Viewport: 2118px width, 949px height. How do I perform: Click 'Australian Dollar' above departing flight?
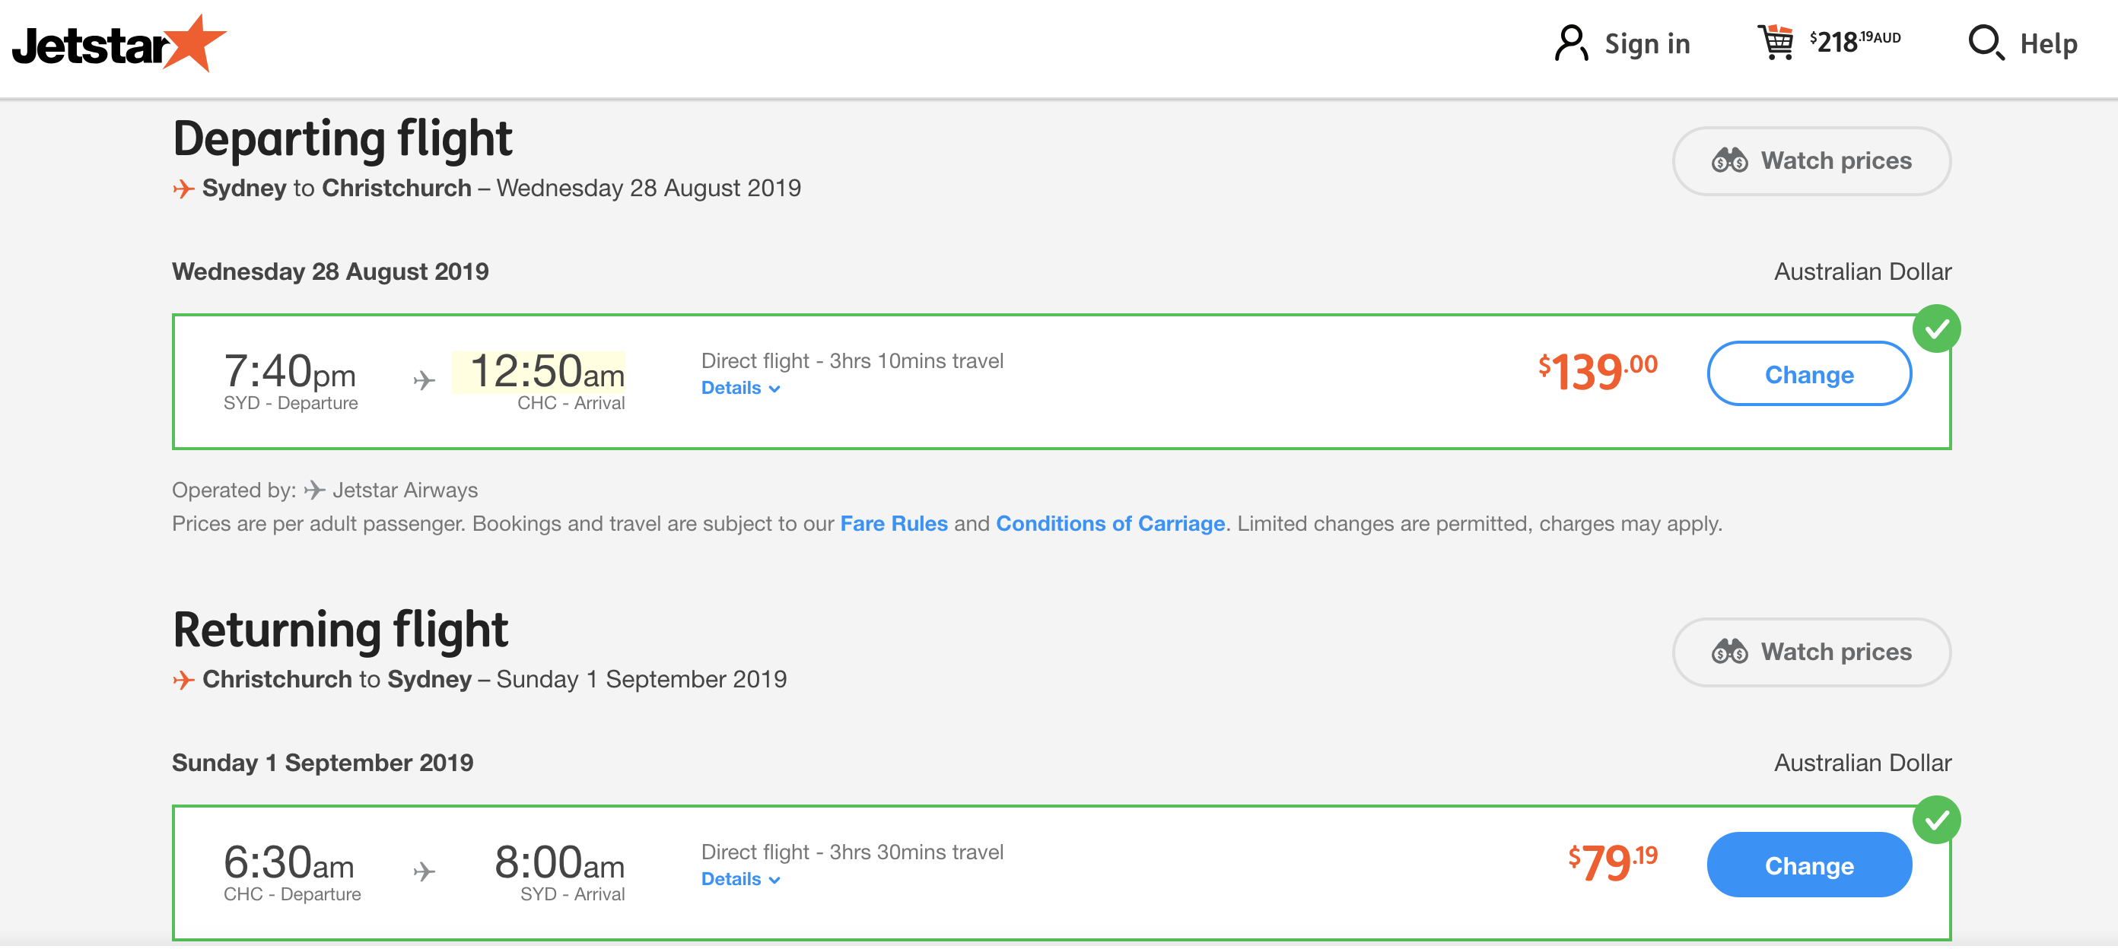coord(1862,272)
